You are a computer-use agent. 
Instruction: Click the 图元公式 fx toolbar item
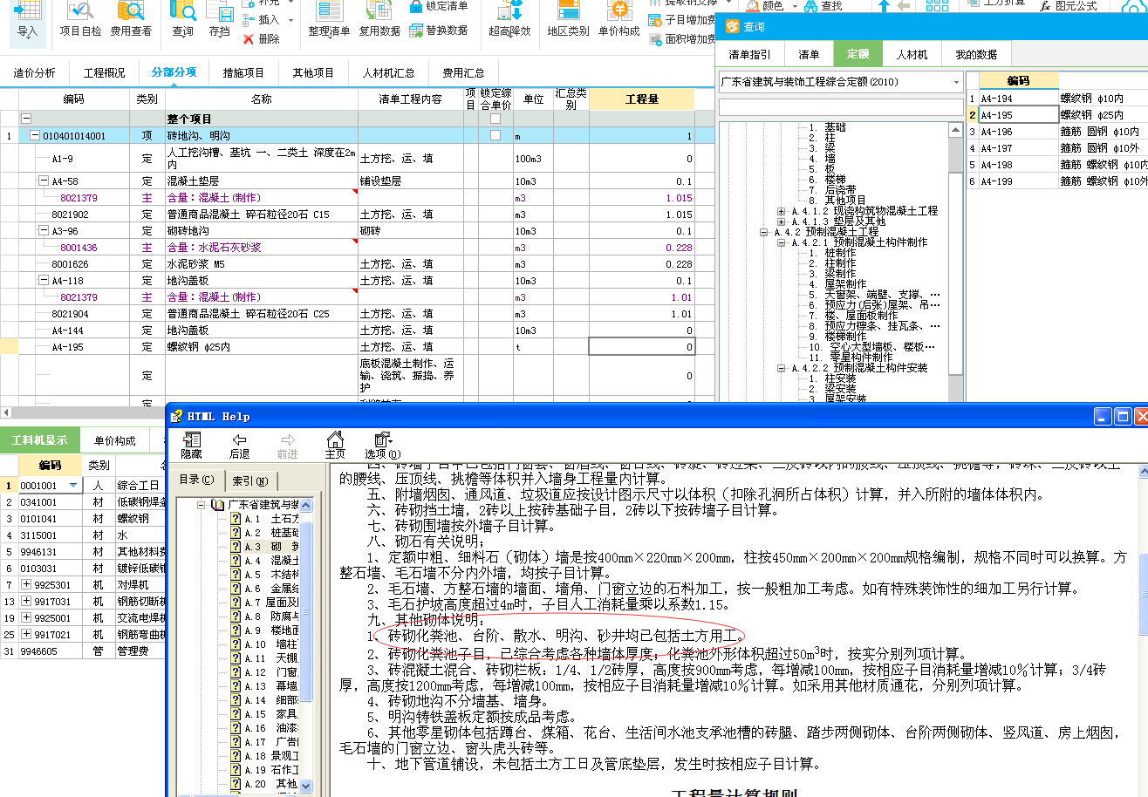tap(1068, 6)
